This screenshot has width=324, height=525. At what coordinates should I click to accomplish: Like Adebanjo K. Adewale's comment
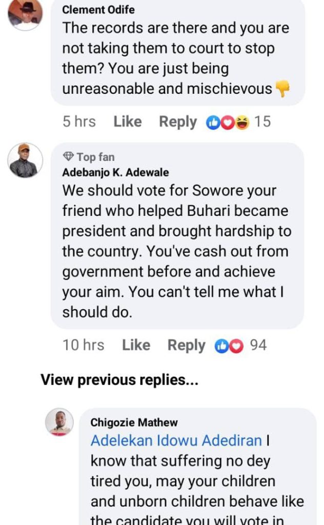(136, 345)
